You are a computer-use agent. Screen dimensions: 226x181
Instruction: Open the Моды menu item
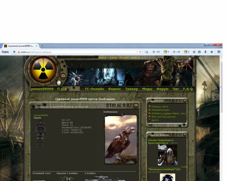click(x=147, y=89)
